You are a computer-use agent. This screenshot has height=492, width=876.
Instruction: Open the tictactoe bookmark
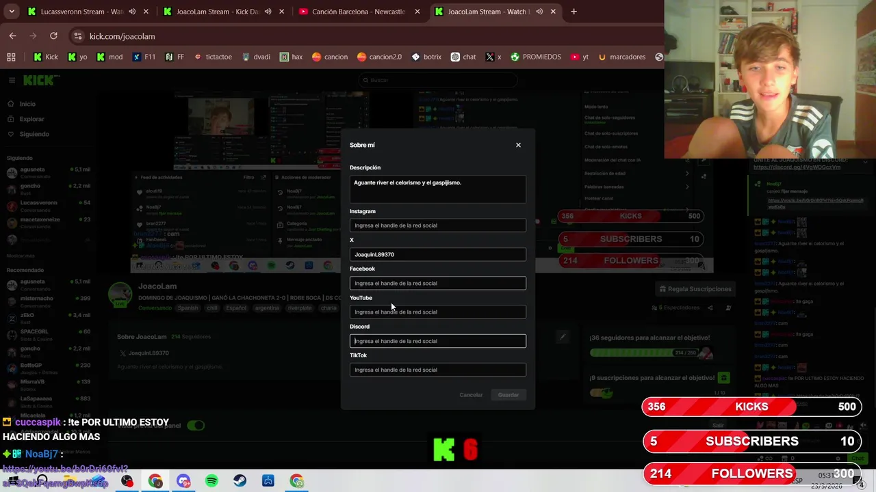coord(213,57)
